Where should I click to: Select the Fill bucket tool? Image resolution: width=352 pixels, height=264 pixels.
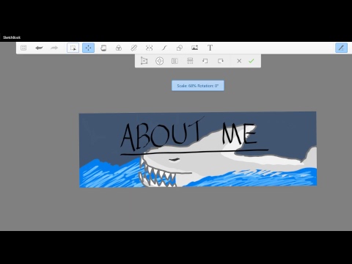[x=103, y=48]
